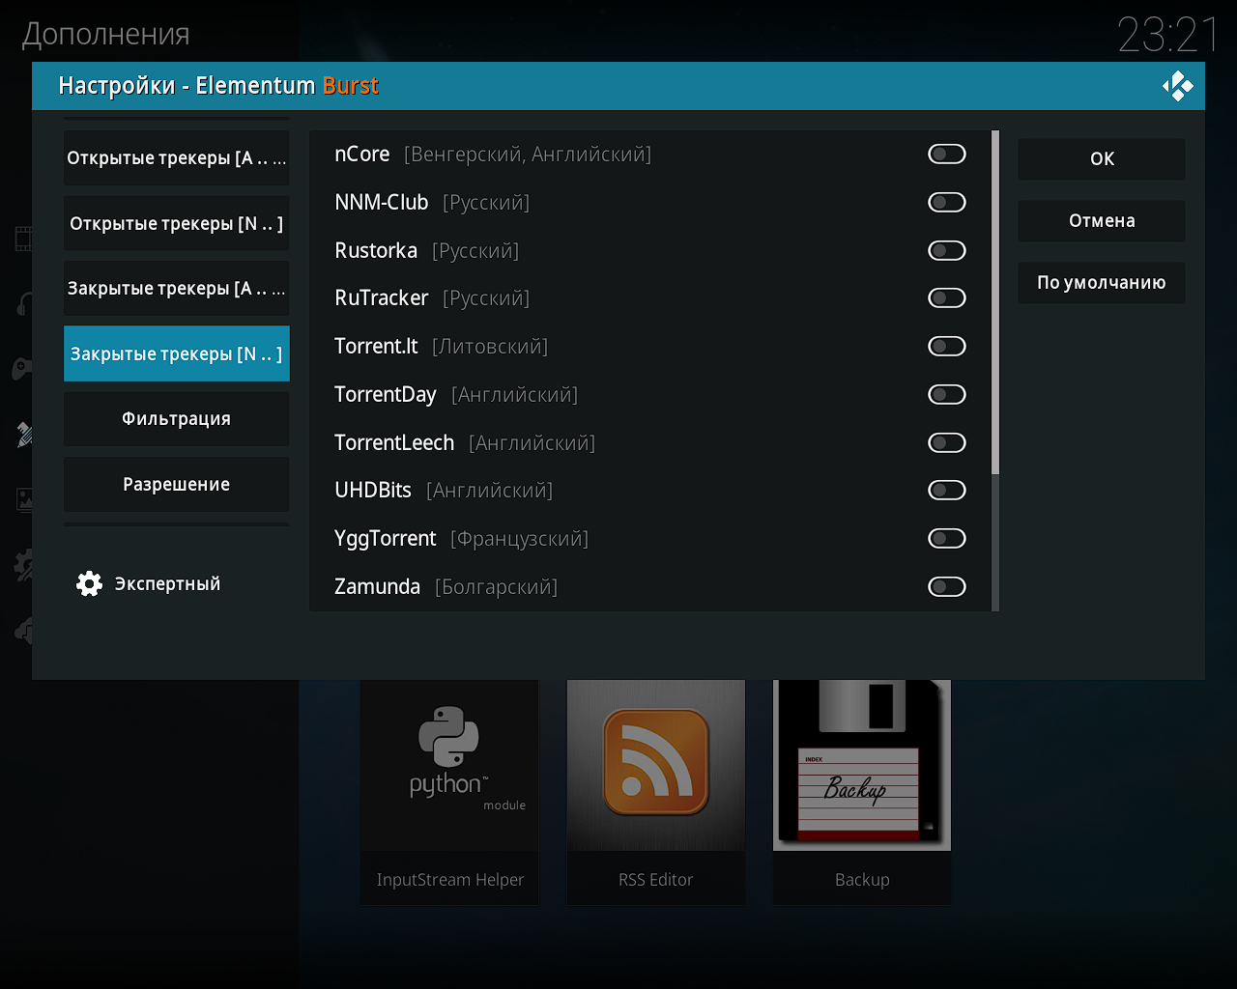Click the Backup addon caption
The height and width of the screenshot is (989, 1237).
click(x=862, y=880)
